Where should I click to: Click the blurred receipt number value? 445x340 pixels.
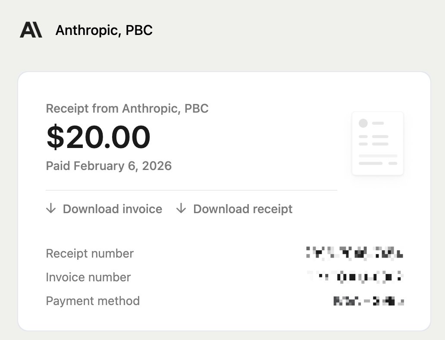coord(354,253)
